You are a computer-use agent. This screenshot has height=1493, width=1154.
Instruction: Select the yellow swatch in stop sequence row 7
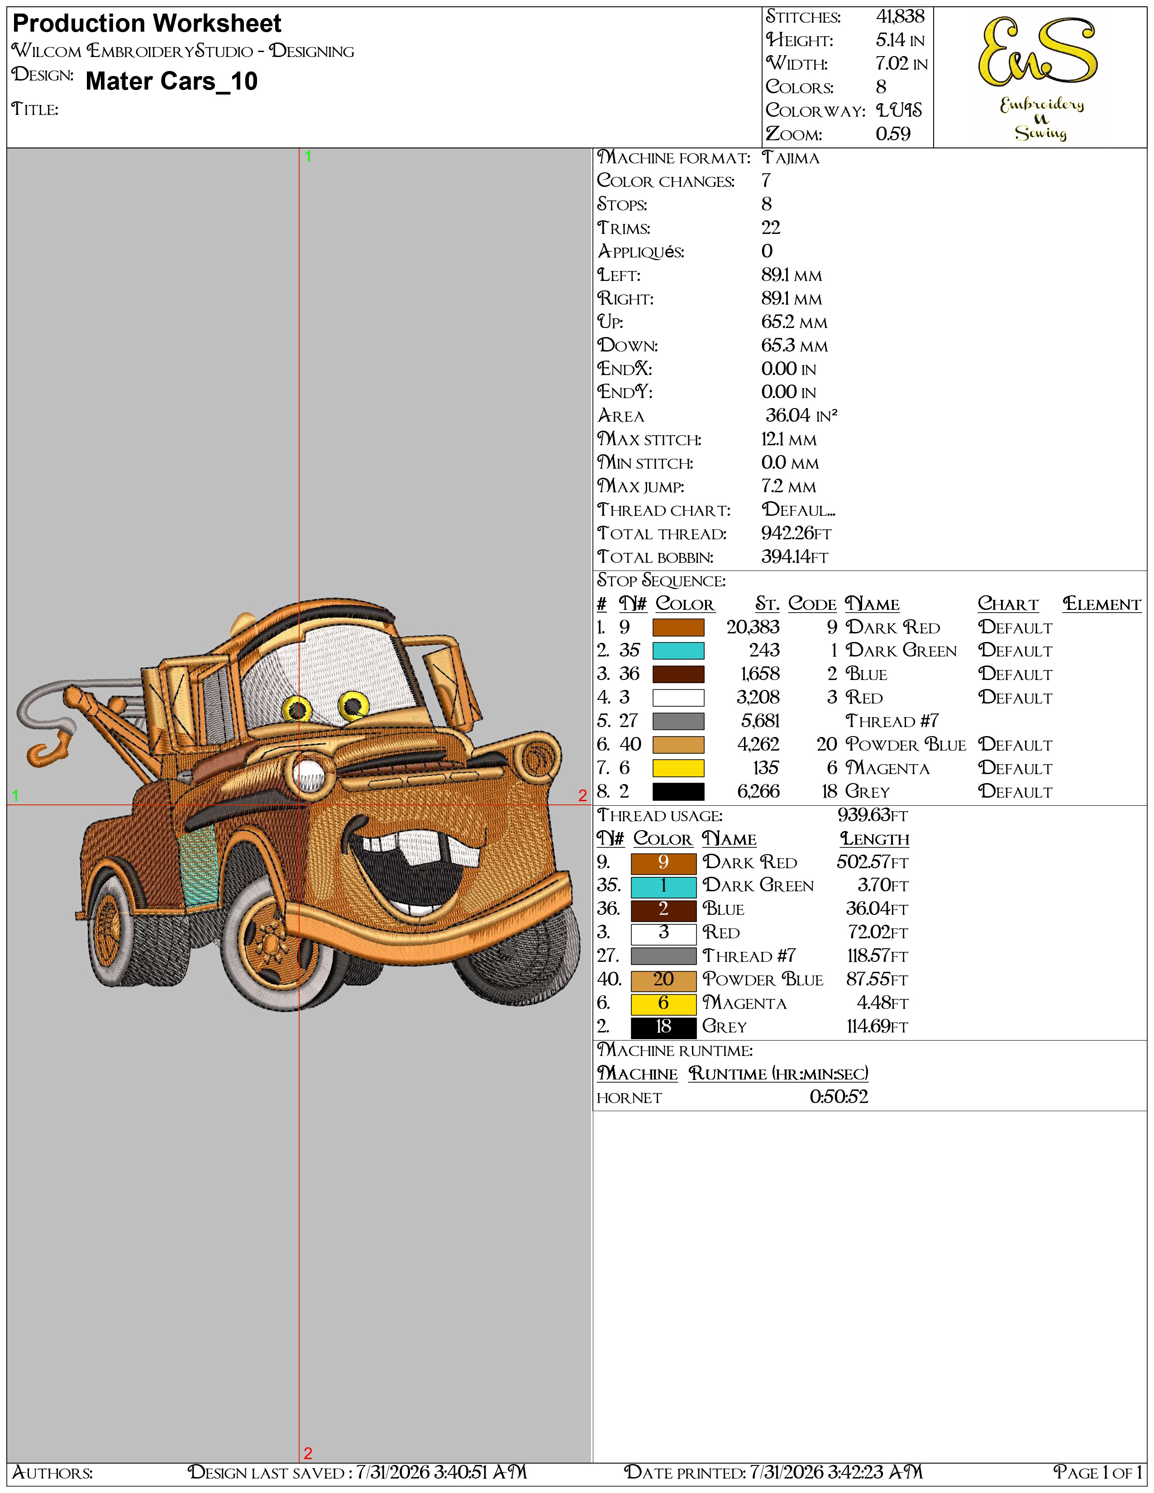click(677, 768)
